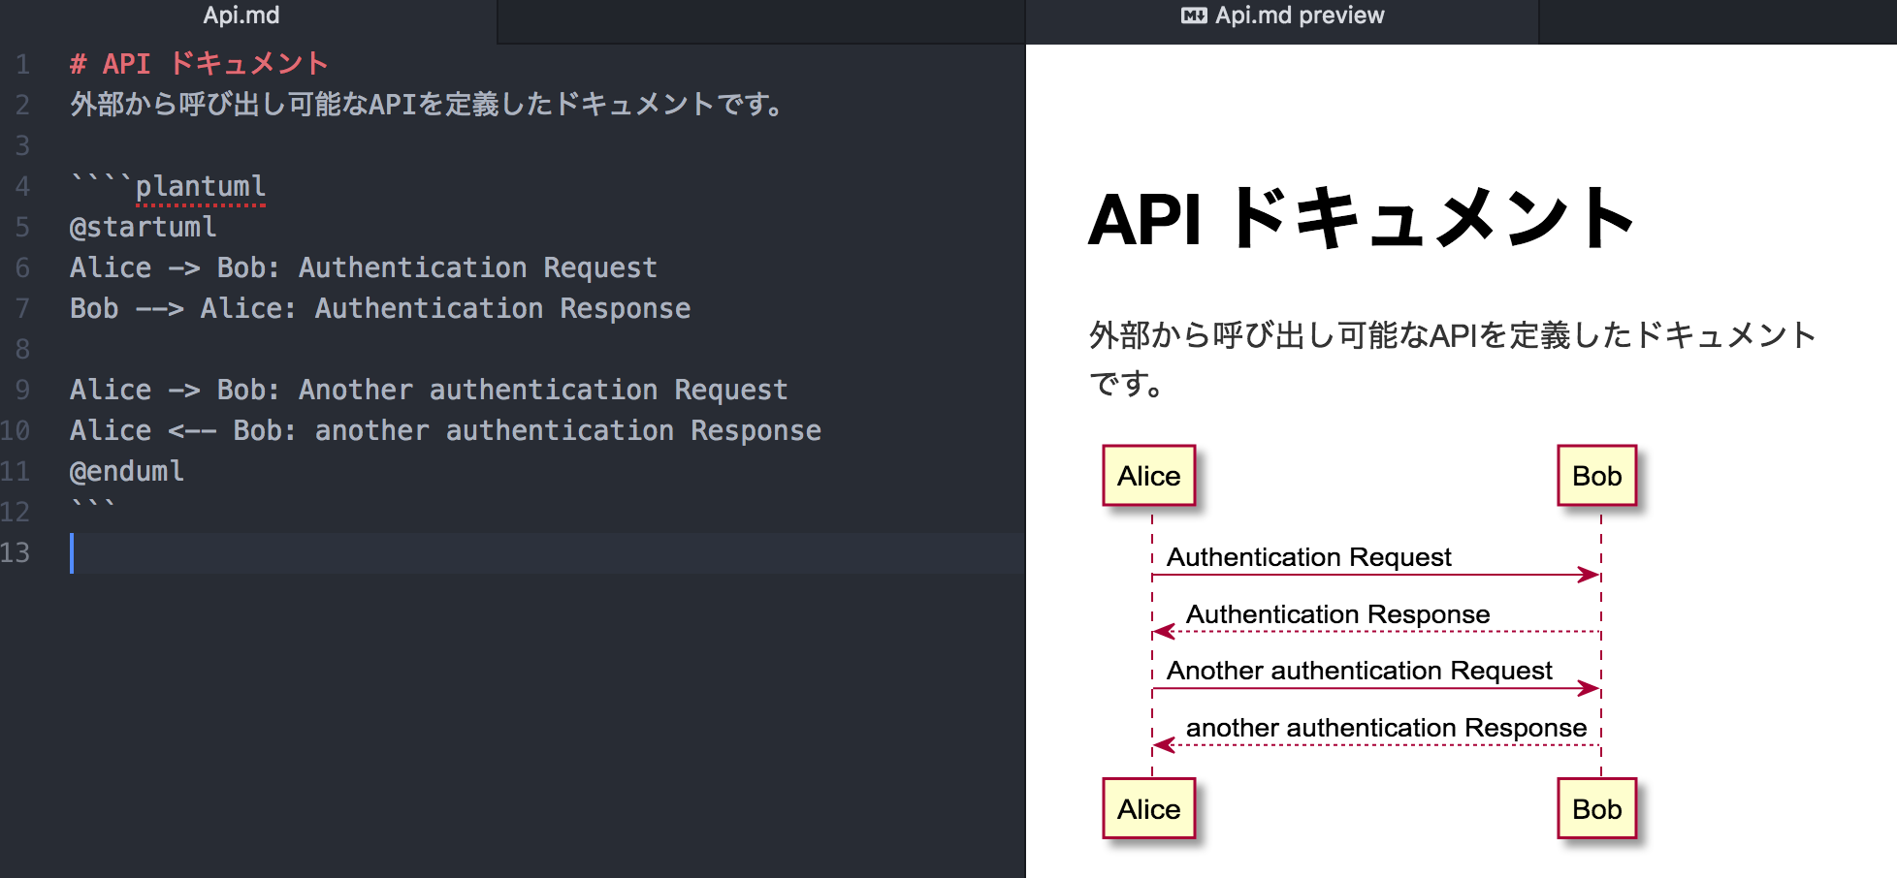Switch to the Api.md preview tab
This screenshot has height=878, width=1897.
(x=1282, y=16)
